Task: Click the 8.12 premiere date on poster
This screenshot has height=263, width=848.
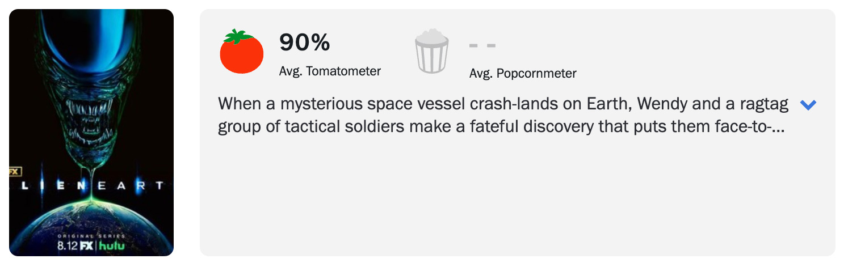Action: pos(67,246)
